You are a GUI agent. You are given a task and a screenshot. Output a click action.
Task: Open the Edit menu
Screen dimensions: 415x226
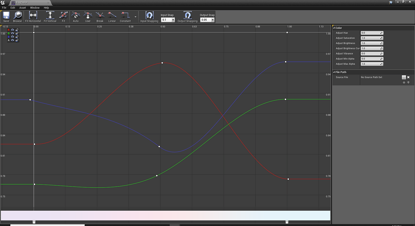point(13,8)
